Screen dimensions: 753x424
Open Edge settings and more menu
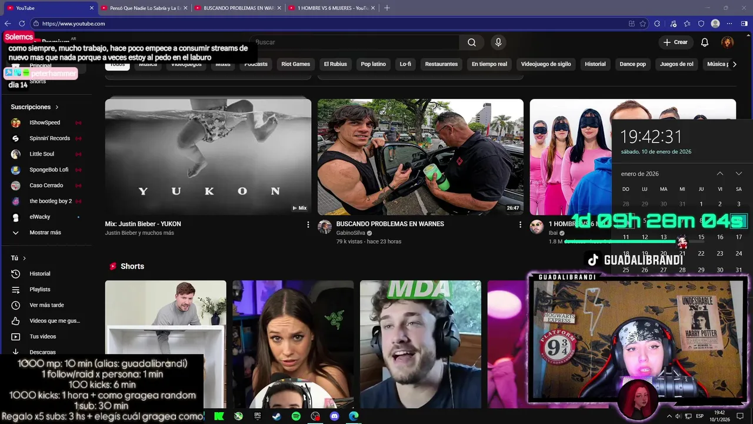729,24
